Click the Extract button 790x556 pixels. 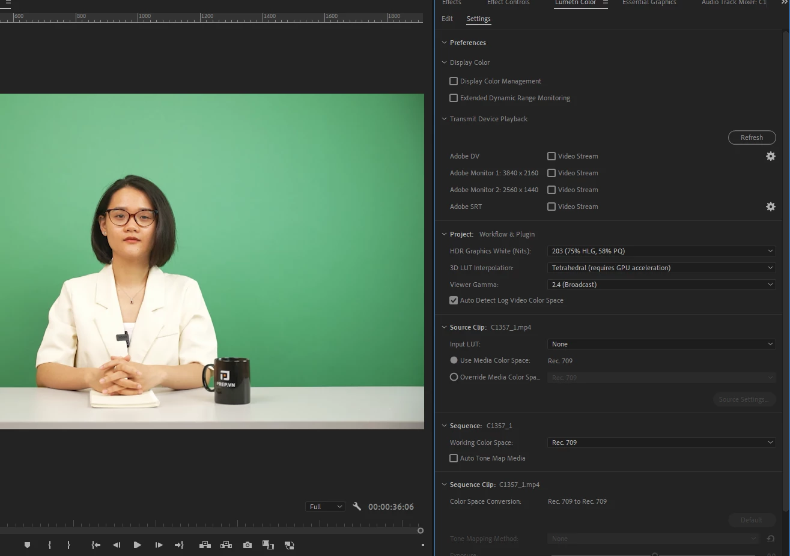coord(226,545)
